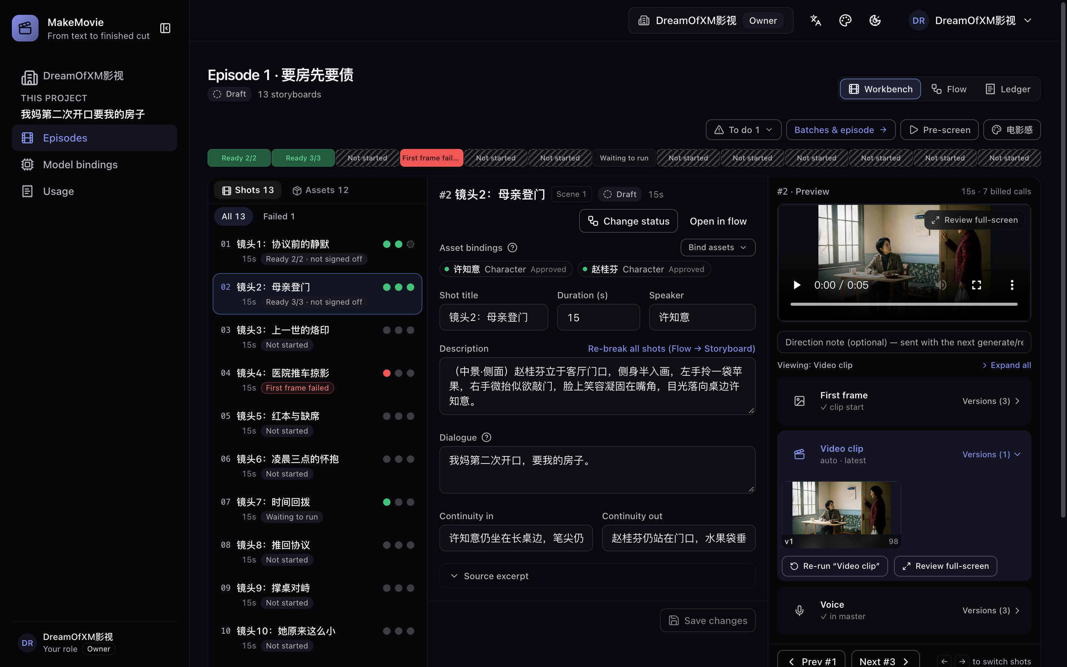Screen dimensions: 1067x667
Task: Open the video player more options menu
Action: 1012,285
